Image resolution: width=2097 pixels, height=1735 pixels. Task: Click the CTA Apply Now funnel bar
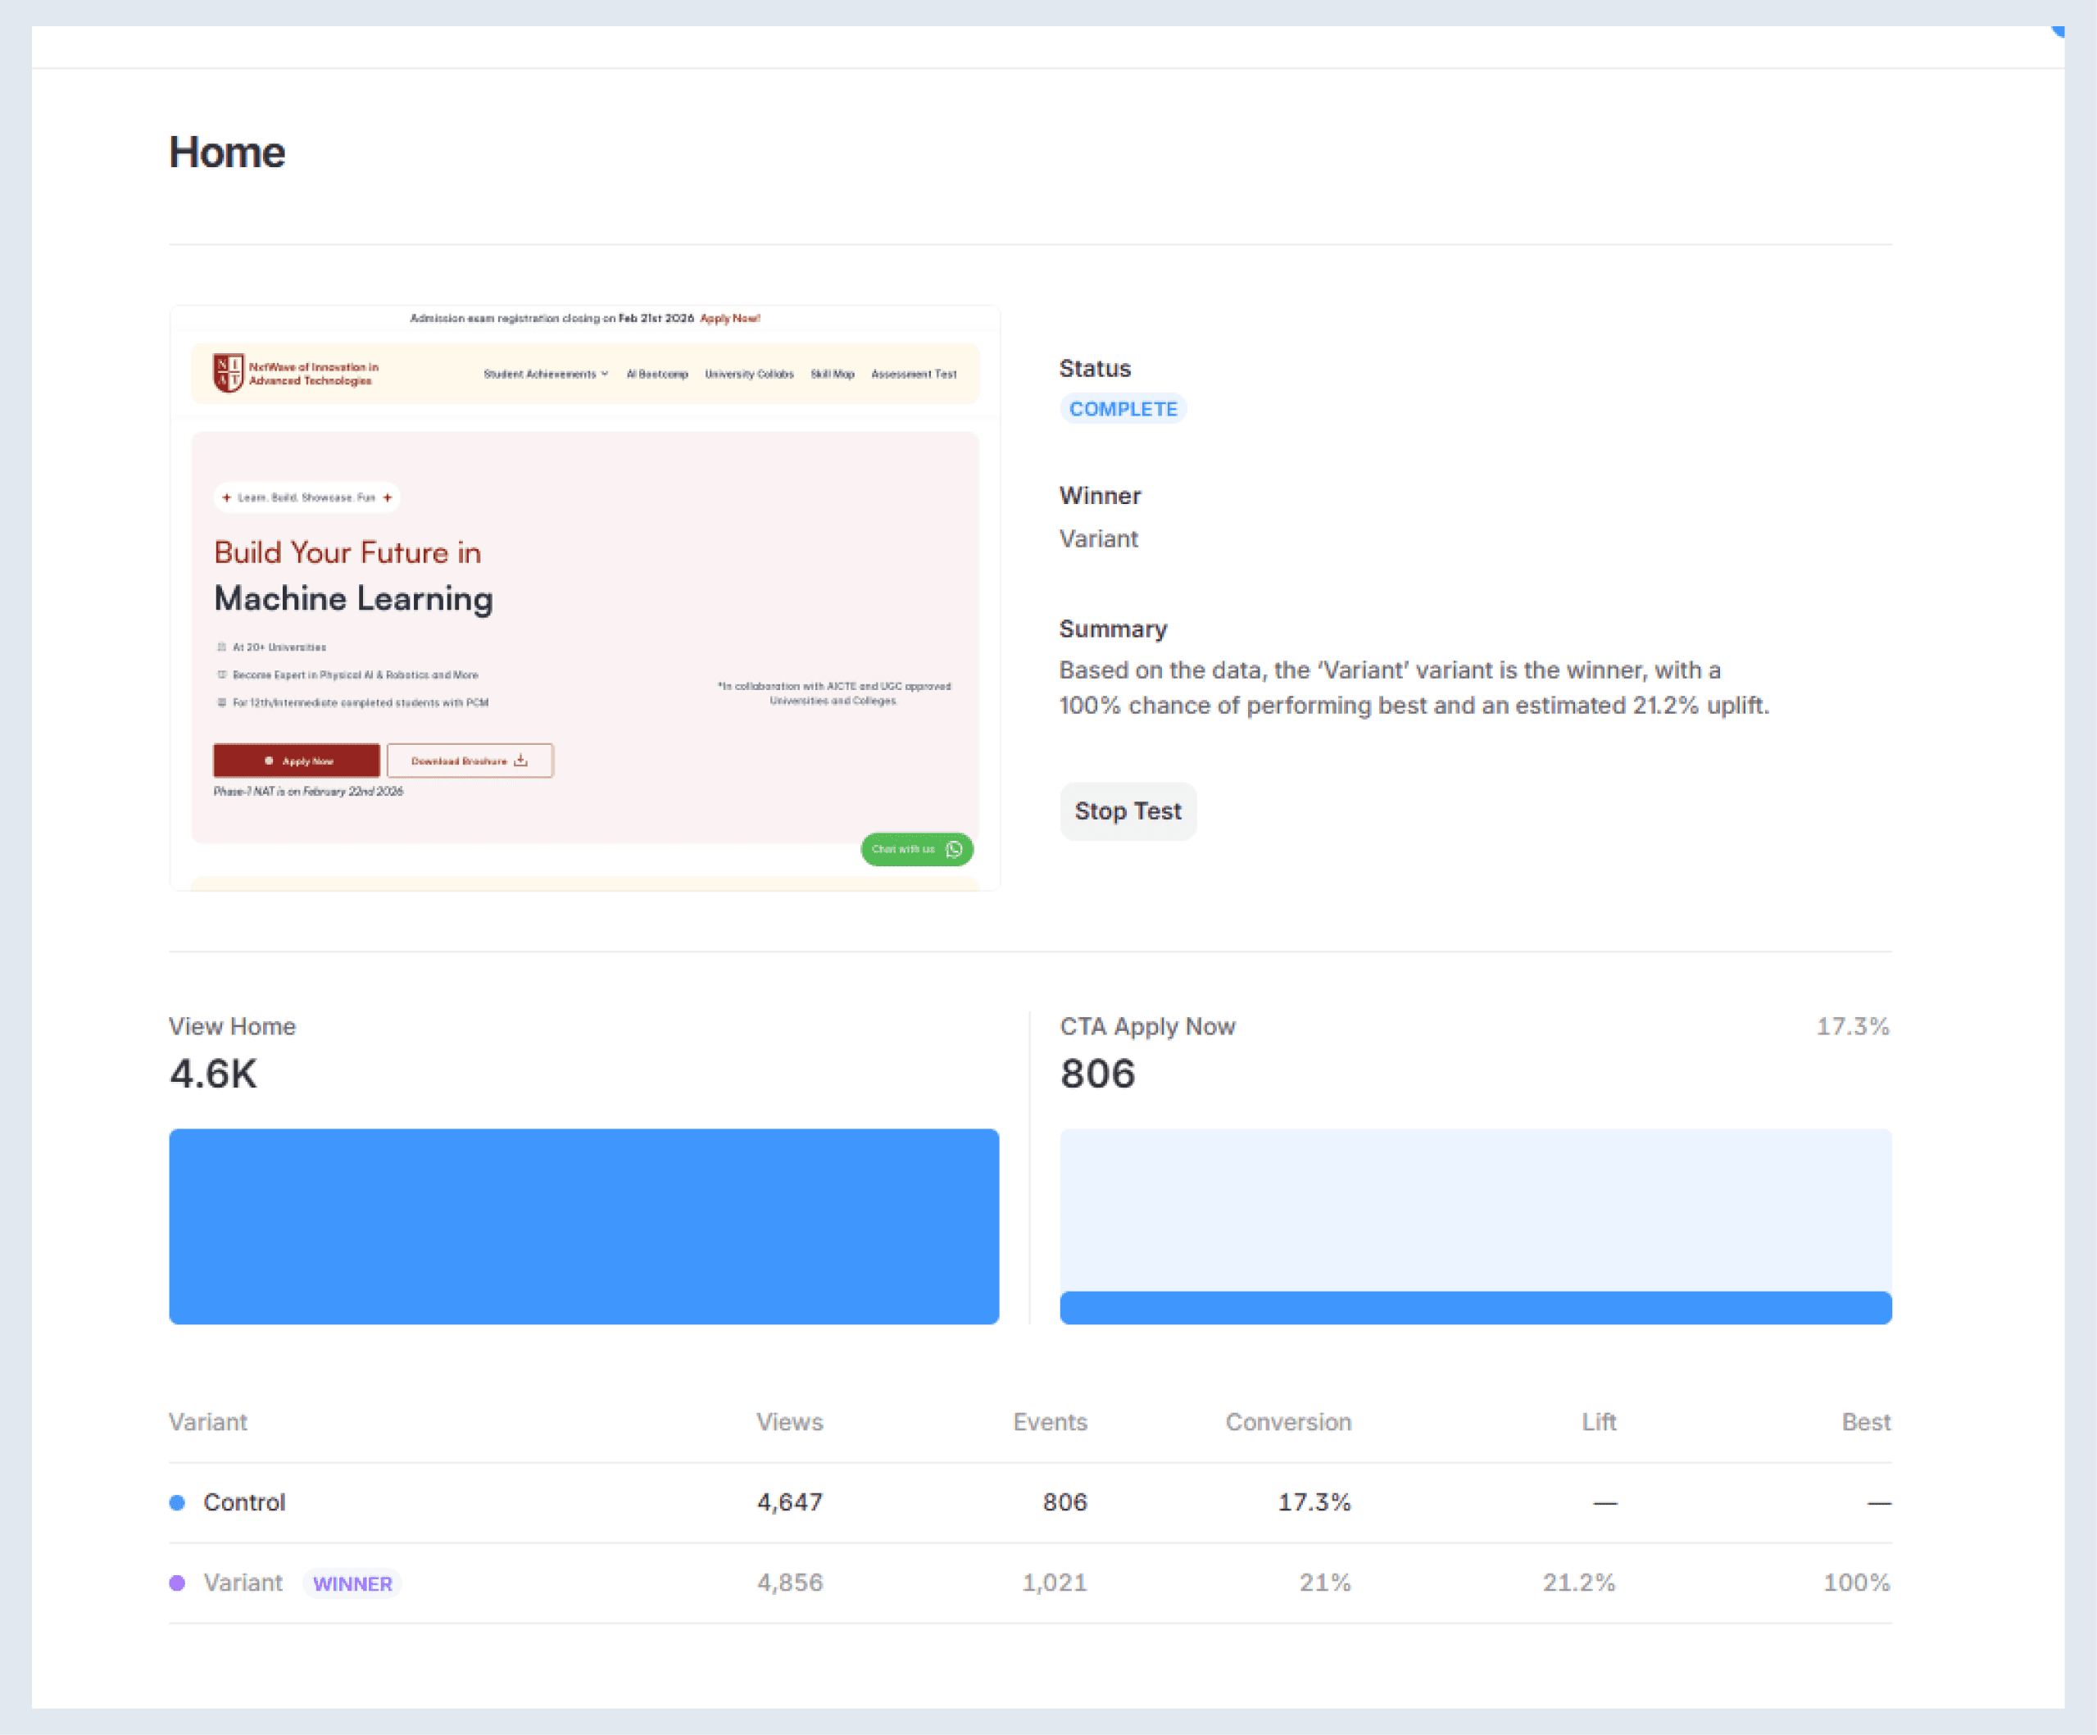(x=1475, y=1306)
